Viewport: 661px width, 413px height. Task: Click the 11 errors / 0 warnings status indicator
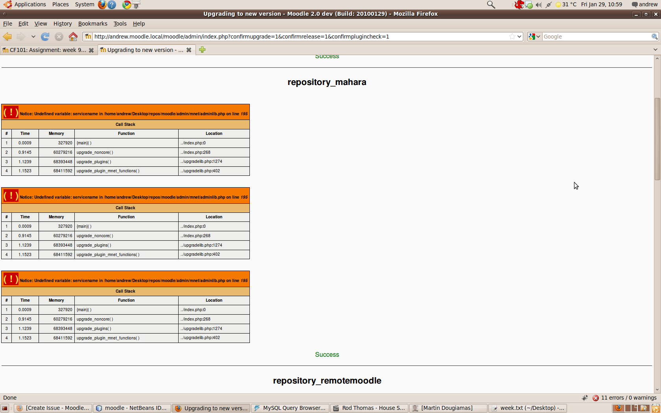tap(624, 398)
